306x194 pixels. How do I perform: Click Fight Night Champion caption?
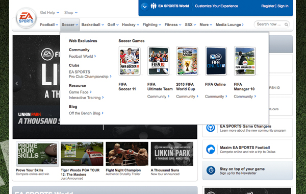123,170
